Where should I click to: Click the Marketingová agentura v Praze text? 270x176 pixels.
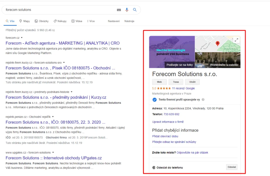click(172, 94)
